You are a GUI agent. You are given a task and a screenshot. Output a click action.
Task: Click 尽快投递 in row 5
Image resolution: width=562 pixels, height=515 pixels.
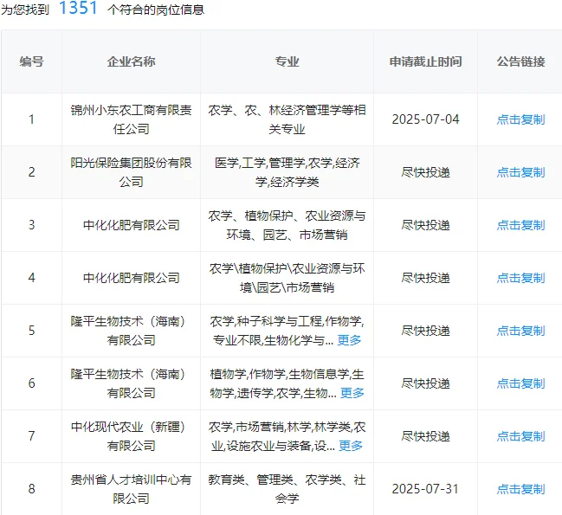pos(425,331)
